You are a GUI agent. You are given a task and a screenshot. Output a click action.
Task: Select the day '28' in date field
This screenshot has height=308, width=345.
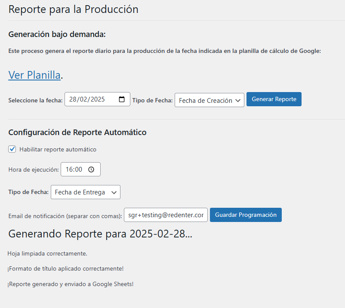pos(73,99)
